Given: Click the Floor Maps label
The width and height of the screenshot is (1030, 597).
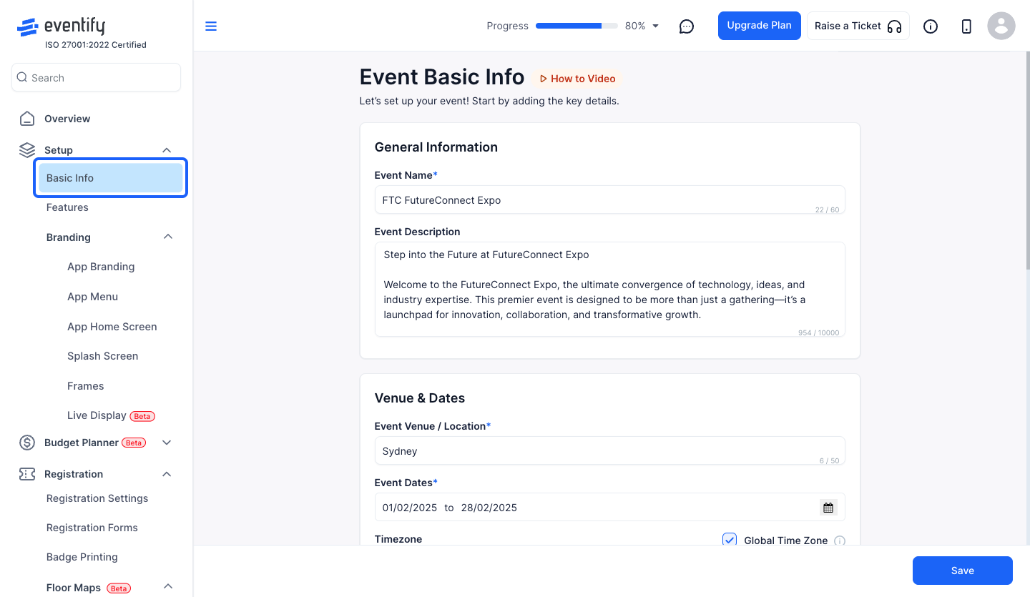Looking at the screenshot, I should [73, 588].
